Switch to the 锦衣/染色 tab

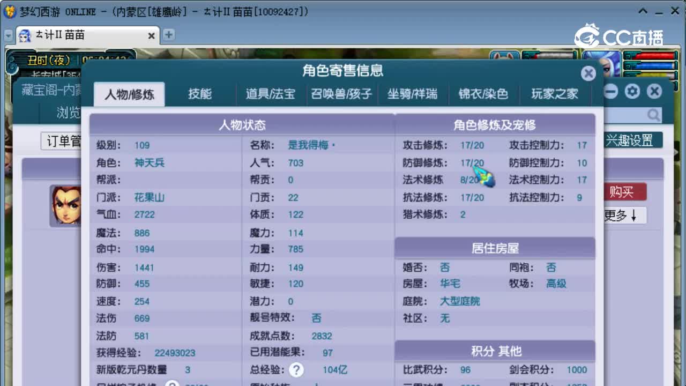click(483, 94)
